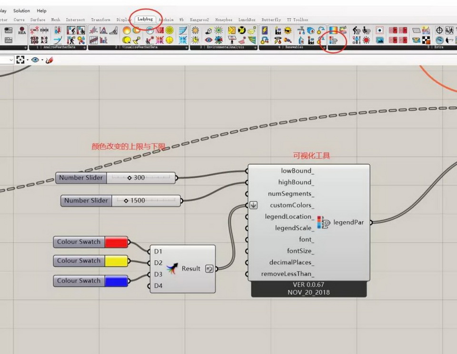The width and height of the screenshot is (457, 354).
Task: Open the Solution menu
Action: 21,10
